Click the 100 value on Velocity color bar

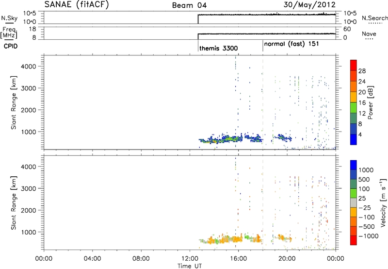click(x=364, y=189)
